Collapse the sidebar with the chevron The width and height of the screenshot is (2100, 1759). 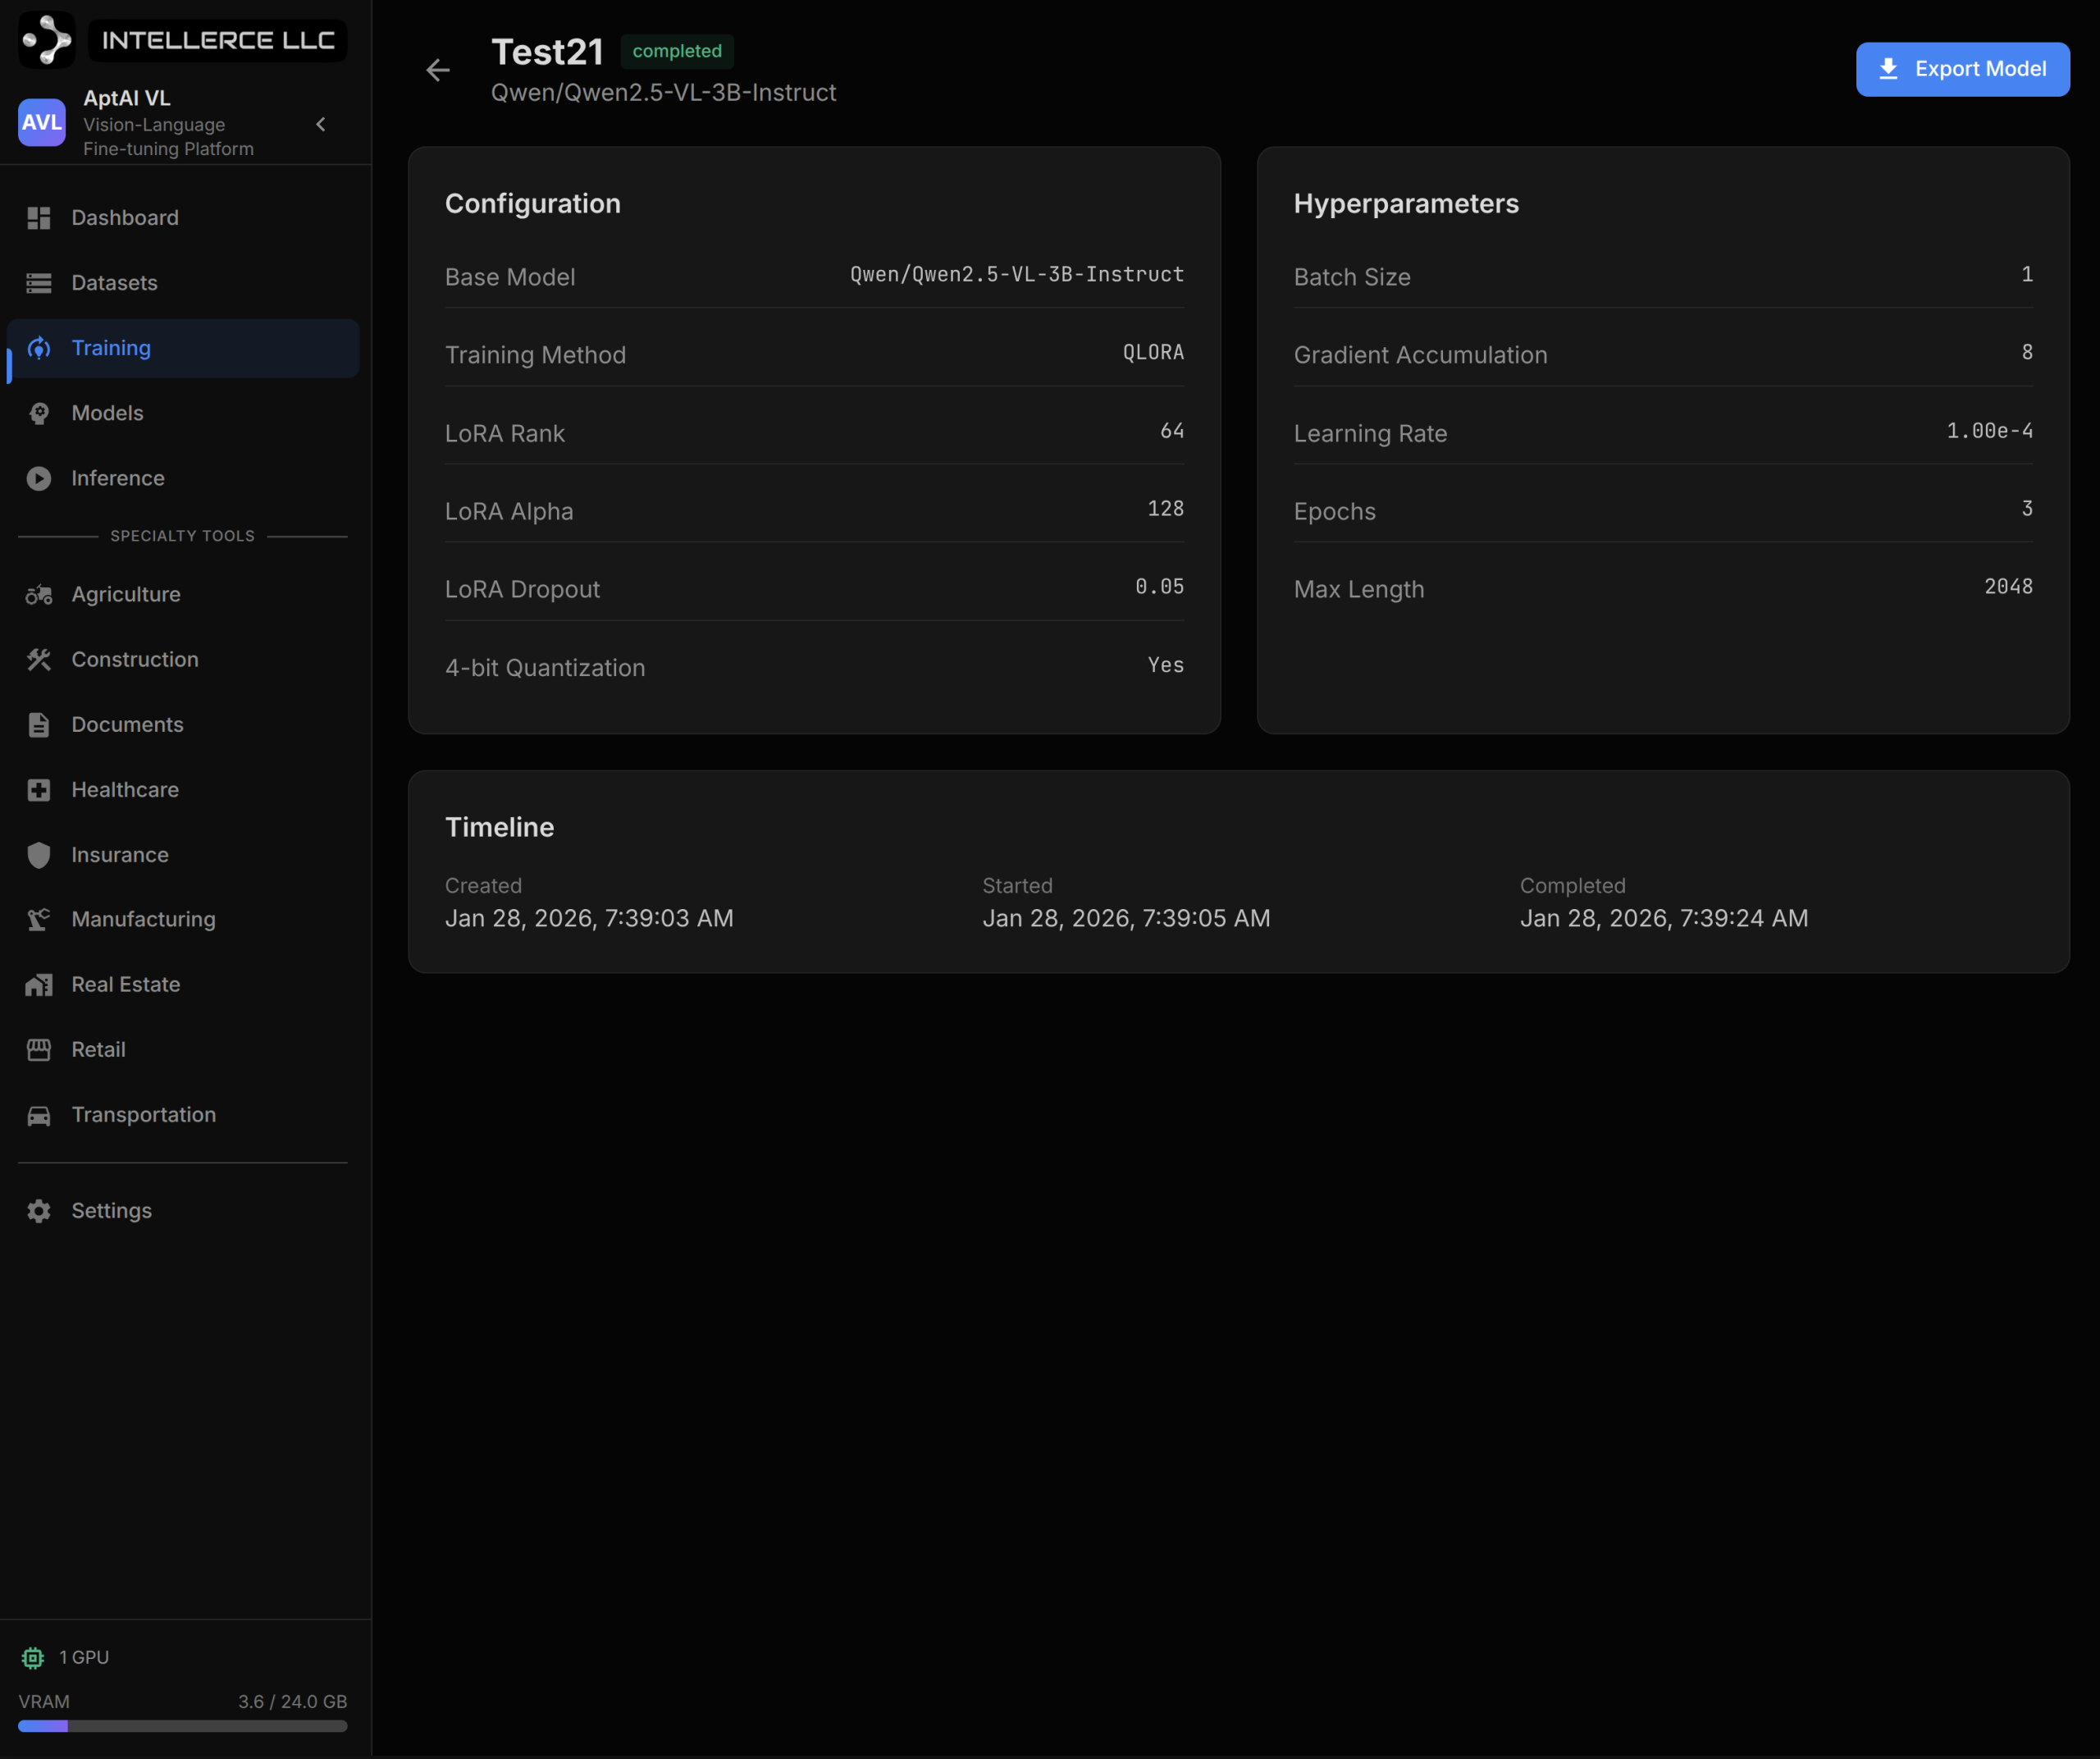click(321, 124)
